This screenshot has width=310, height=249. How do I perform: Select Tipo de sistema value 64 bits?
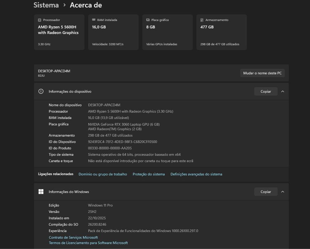click(x=134, y=154)
